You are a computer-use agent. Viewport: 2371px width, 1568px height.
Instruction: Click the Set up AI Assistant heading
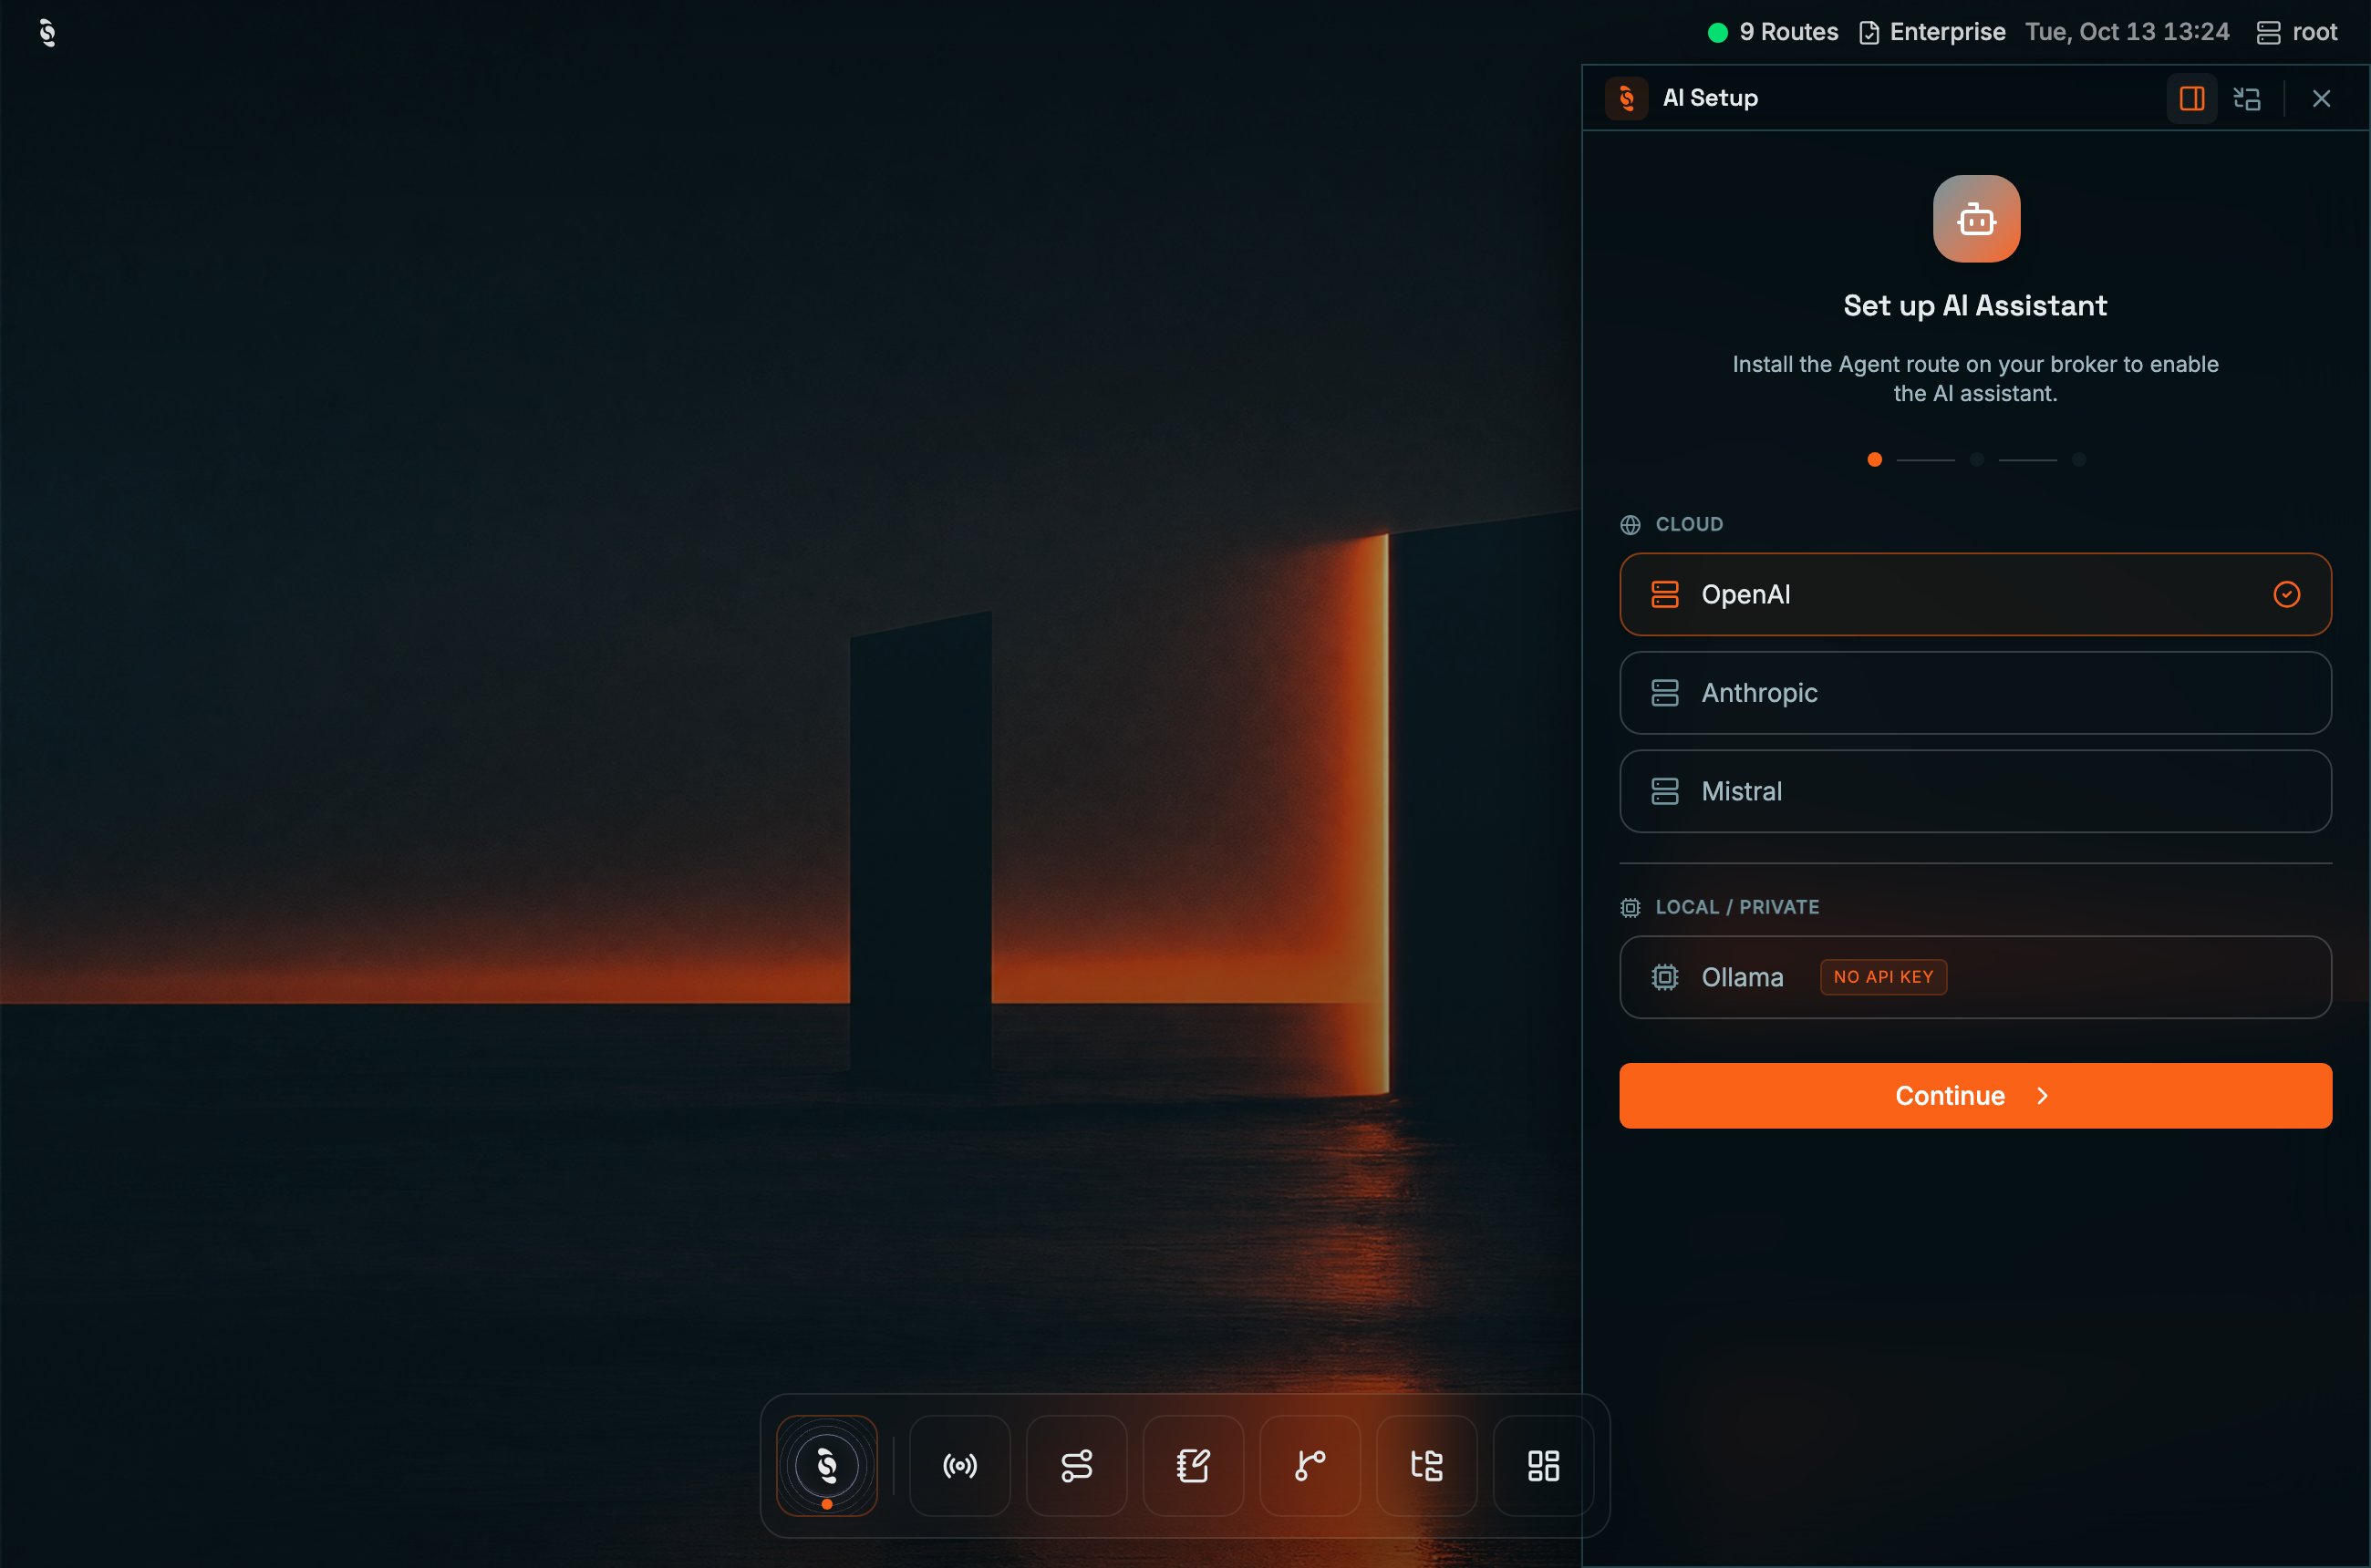coord(1975,305)
